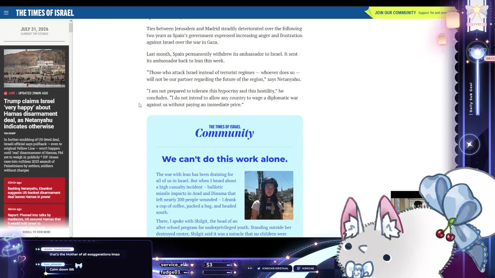Click the reporter photo in the Community box

click(x=269, y=195)
